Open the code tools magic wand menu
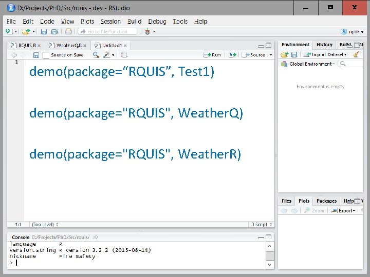This screenshot has width=370, height=277. (108, 55)
